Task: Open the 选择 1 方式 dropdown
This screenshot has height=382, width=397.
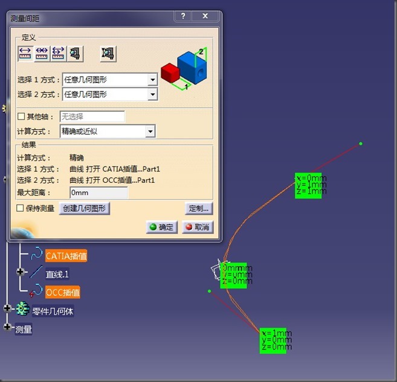Action: 152,80
